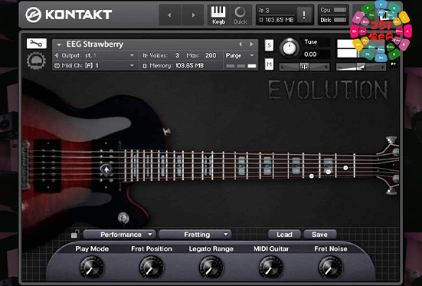The width and height of the screenshot is (422, 286).
Task: Open the Output st. 1 dropdown
Action: coord(95,55)
